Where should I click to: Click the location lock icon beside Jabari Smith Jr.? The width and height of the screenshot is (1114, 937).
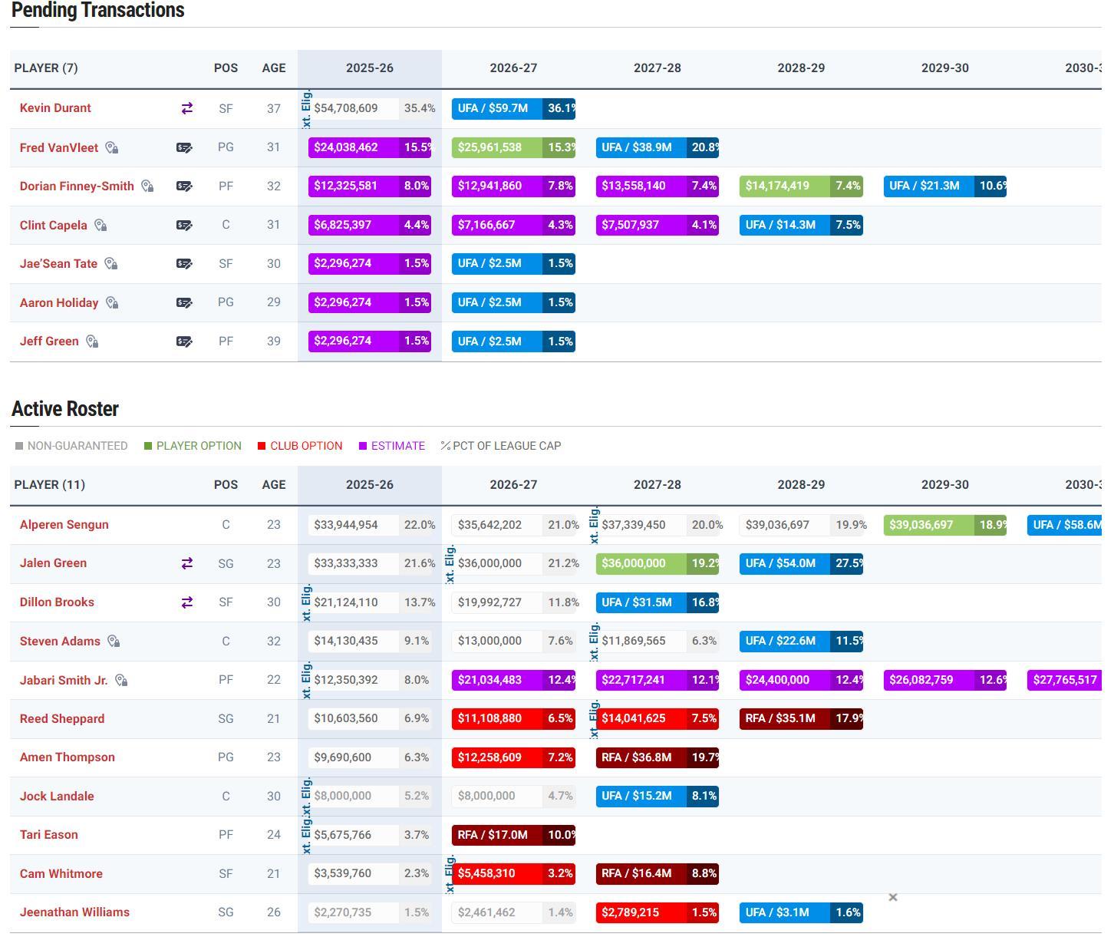click(121, 681)
